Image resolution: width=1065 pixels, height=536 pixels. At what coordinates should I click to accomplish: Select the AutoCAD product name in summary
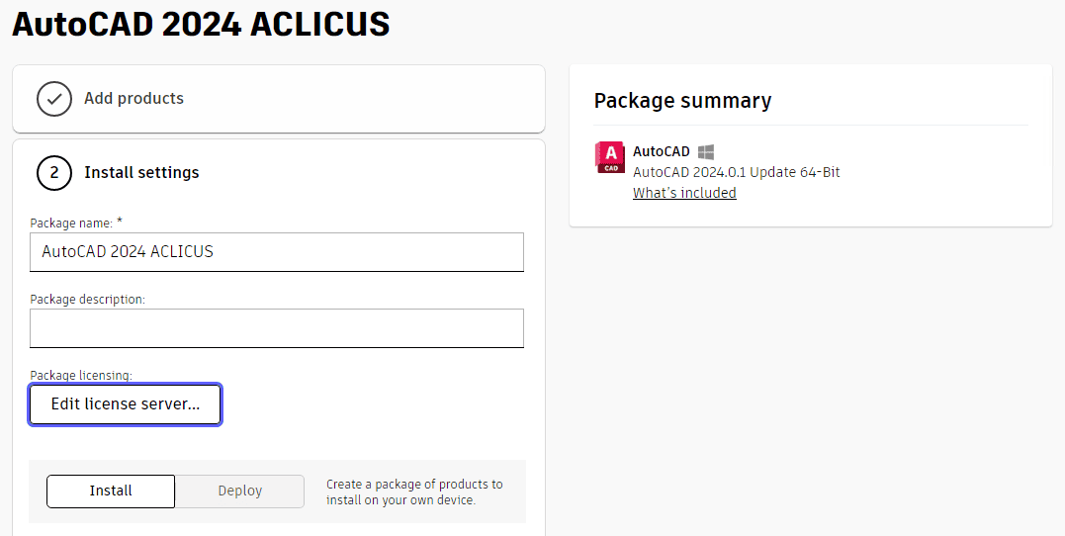tap(661, 151)
